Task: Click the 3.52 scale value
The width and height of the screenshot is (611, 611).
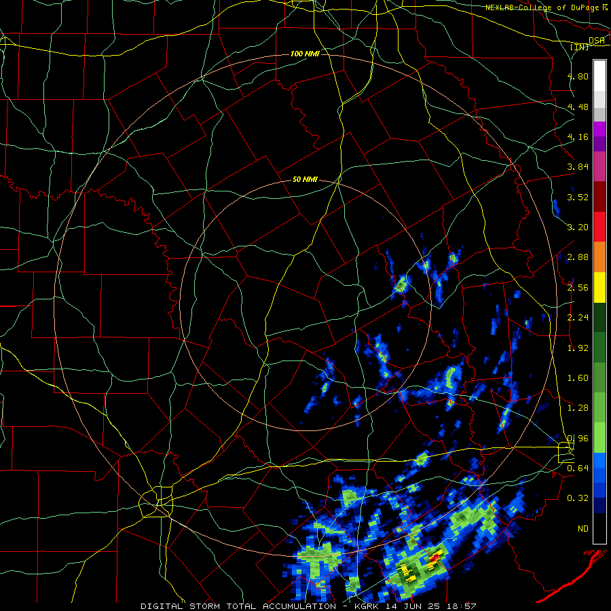Action: [x=578, y=197]
